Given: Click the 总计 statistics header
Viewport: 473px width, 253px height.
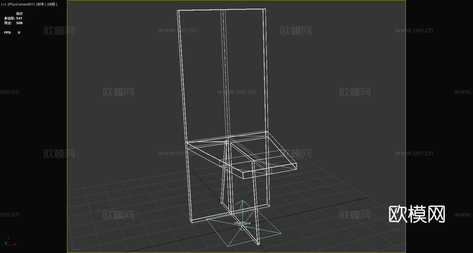Looking at the screenshot, I should pos(19,14).
